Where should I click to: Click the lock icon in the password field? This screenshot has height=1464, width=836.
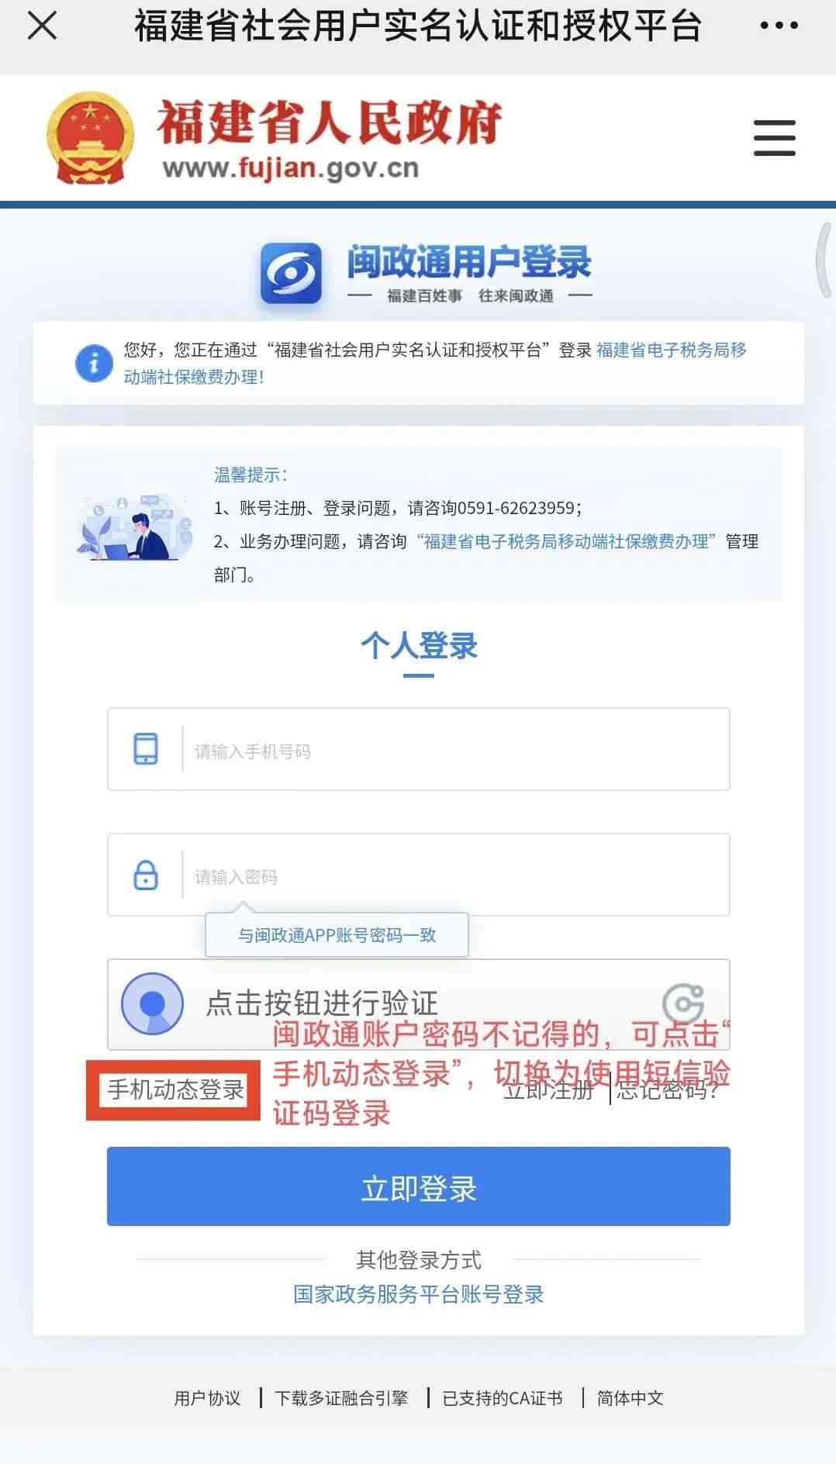[x=146, y=875]
